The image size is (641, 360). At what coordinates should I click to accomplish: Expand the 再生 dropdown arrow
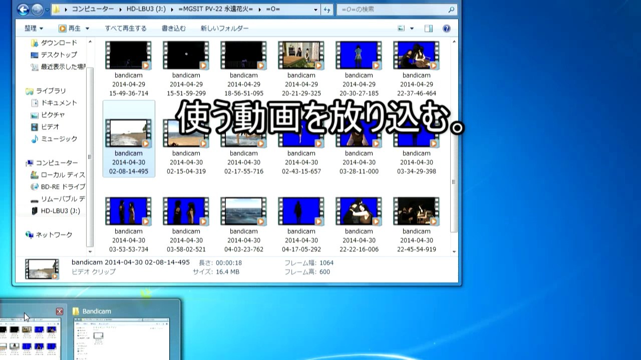click(87, 28)
